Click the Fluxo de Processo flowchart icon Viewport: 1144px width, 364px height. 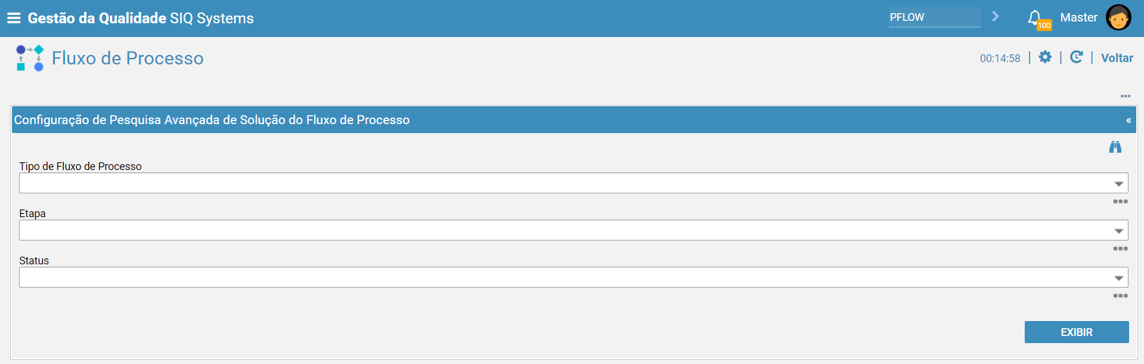tap(30, 58)
